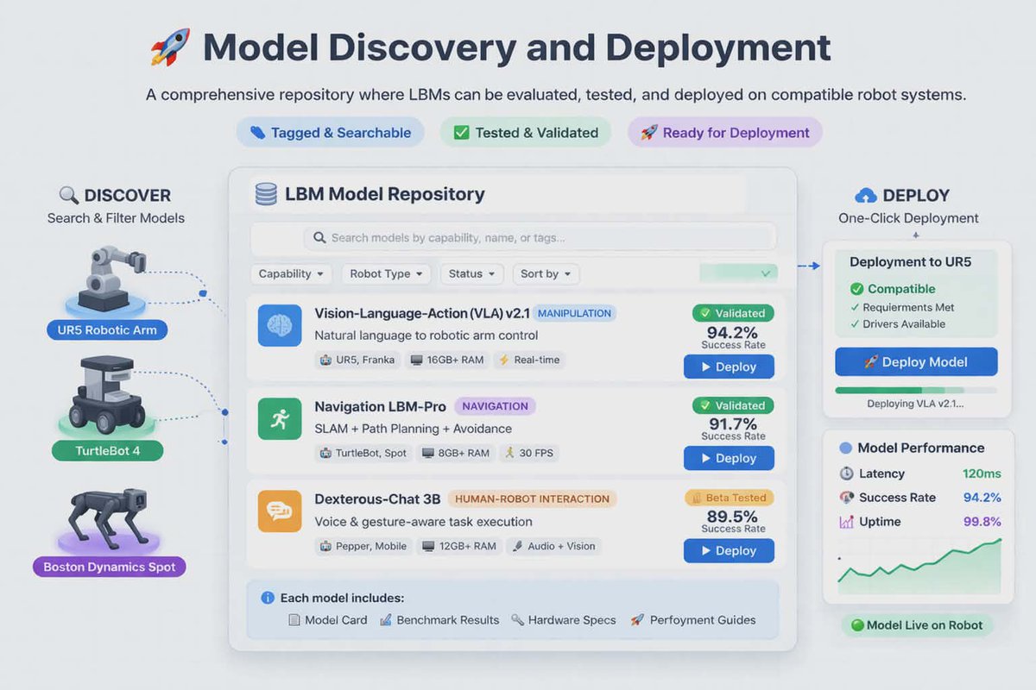Click the lightning icon beside Real-time
Viewport: 1036px width, 690px height.
pos(504,361)
